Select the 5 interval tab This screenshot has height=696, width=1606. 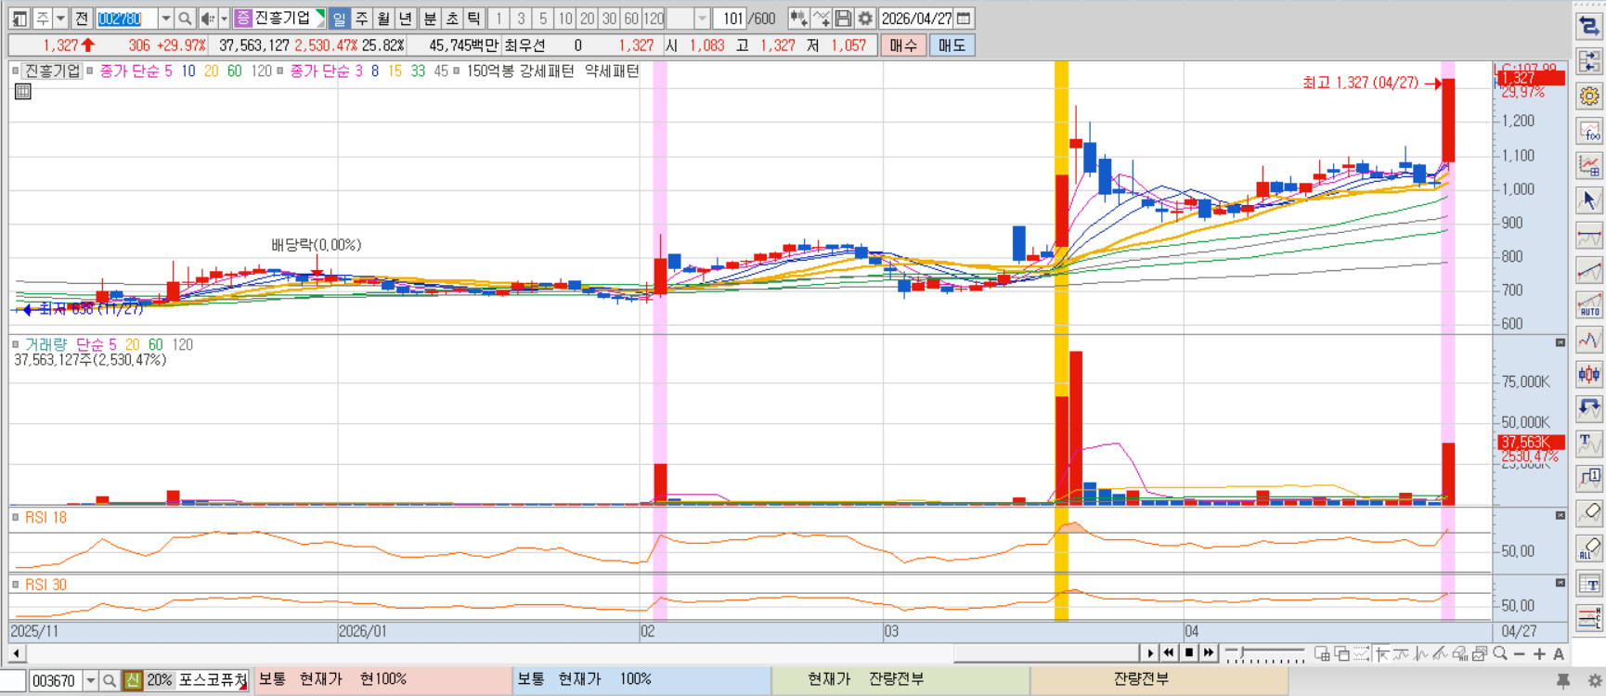pyautogui.click(x=543, y=19)
